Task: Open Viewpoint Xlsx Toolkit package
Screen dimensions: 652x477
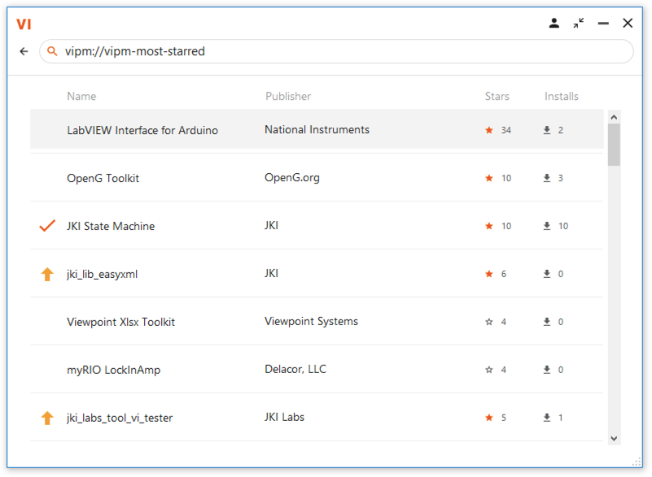Action: [x=120, y=322]
